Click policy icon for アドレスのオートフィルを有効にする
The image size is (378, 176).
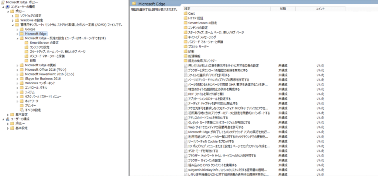click(x=185, y=118)
